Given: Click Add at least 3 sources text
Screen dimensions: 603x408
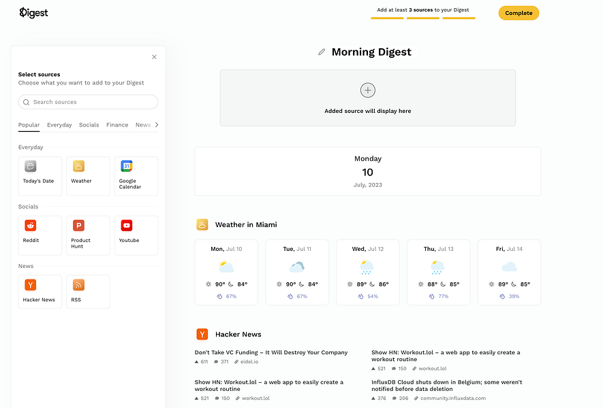Looking at the screenshot, I should (423, 10).
